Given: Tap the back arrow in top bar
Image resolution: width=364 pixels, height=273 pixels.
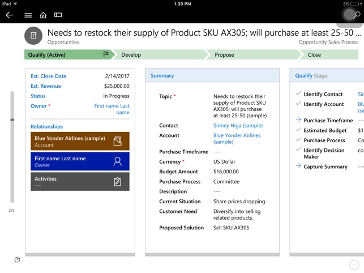Looking at the screenshot, I should [x=9, y=15].
